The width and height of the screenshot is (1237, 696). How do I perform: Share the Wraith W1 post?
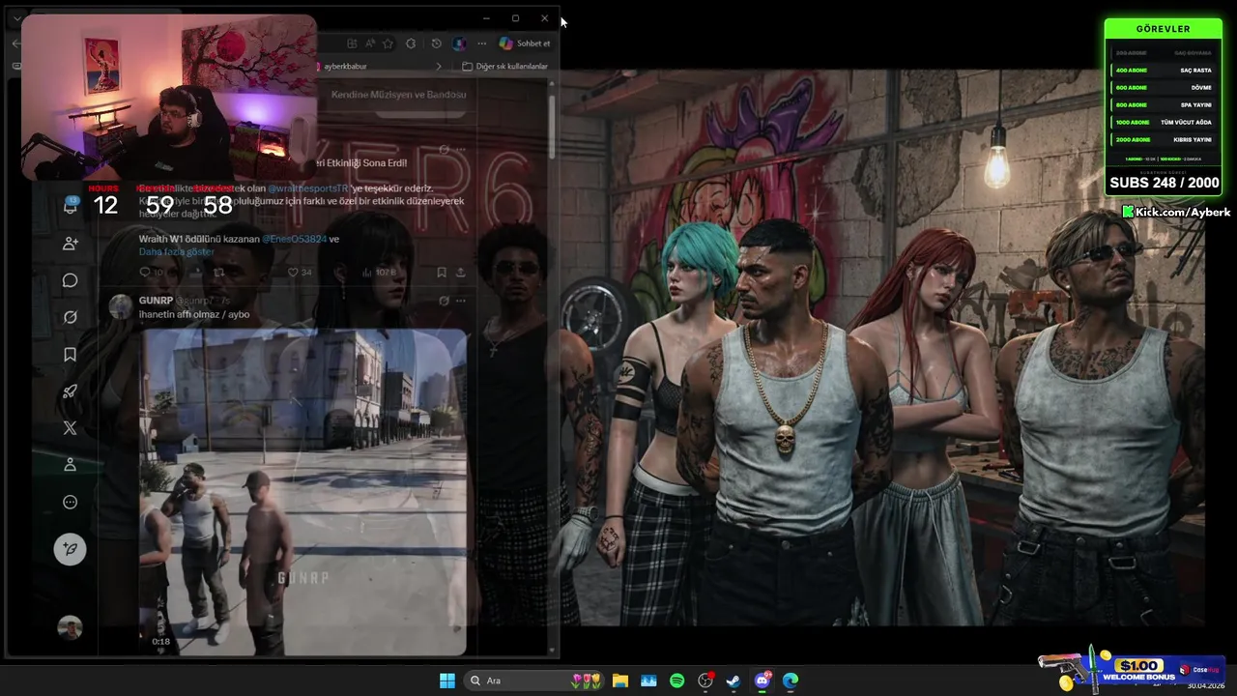[x=460, y=273]
